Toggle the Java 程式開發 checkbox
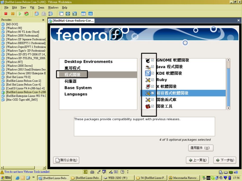 [152, 66]
